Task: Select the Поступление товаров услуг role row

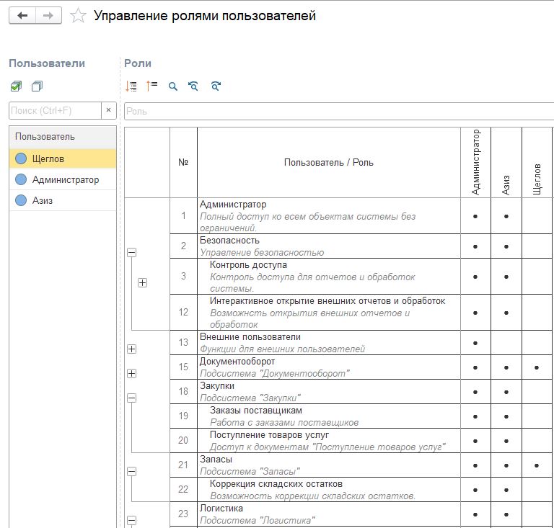Action: [329, 441]
